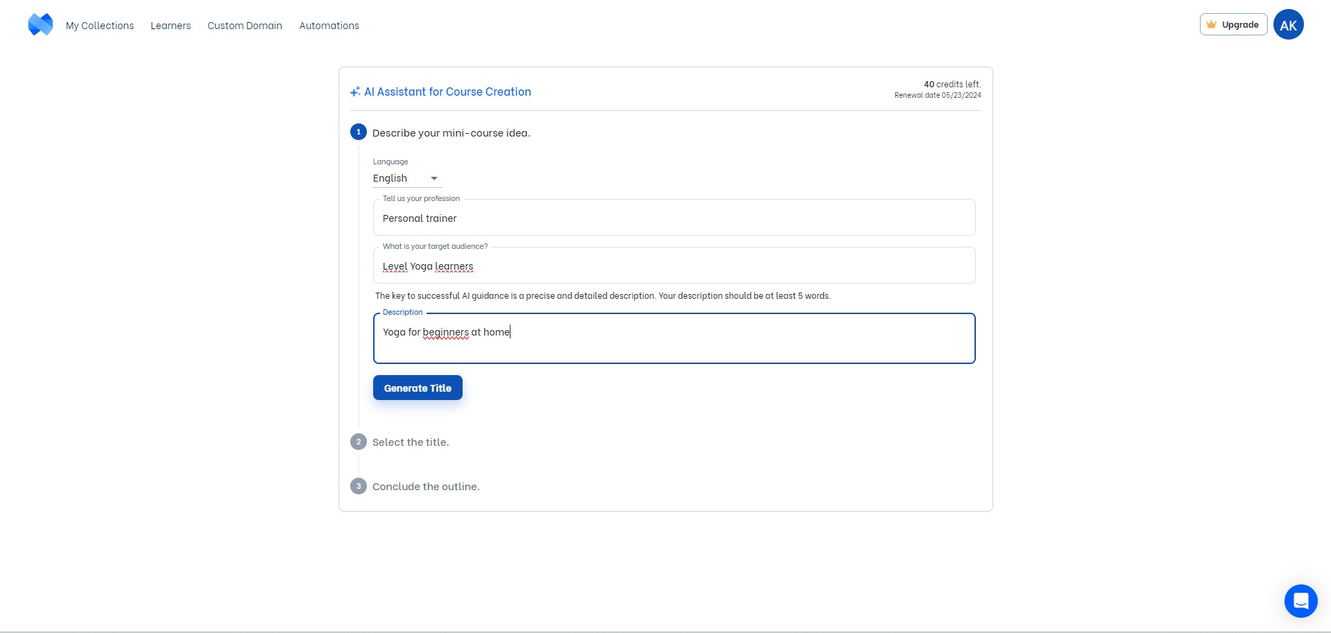This screenshot has width=1331, height=633.
Task: Click the profession field with Personal trainer
Action: (x=674, y=218)
